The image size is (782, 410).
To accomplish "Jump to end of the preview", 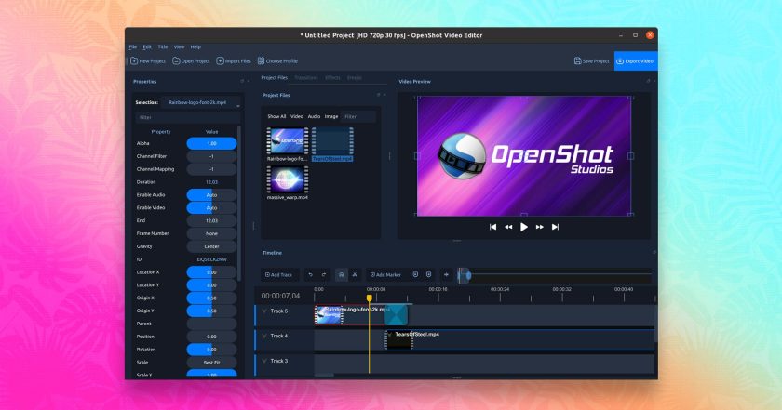I will pyautogui.click(x=555, y=227).
